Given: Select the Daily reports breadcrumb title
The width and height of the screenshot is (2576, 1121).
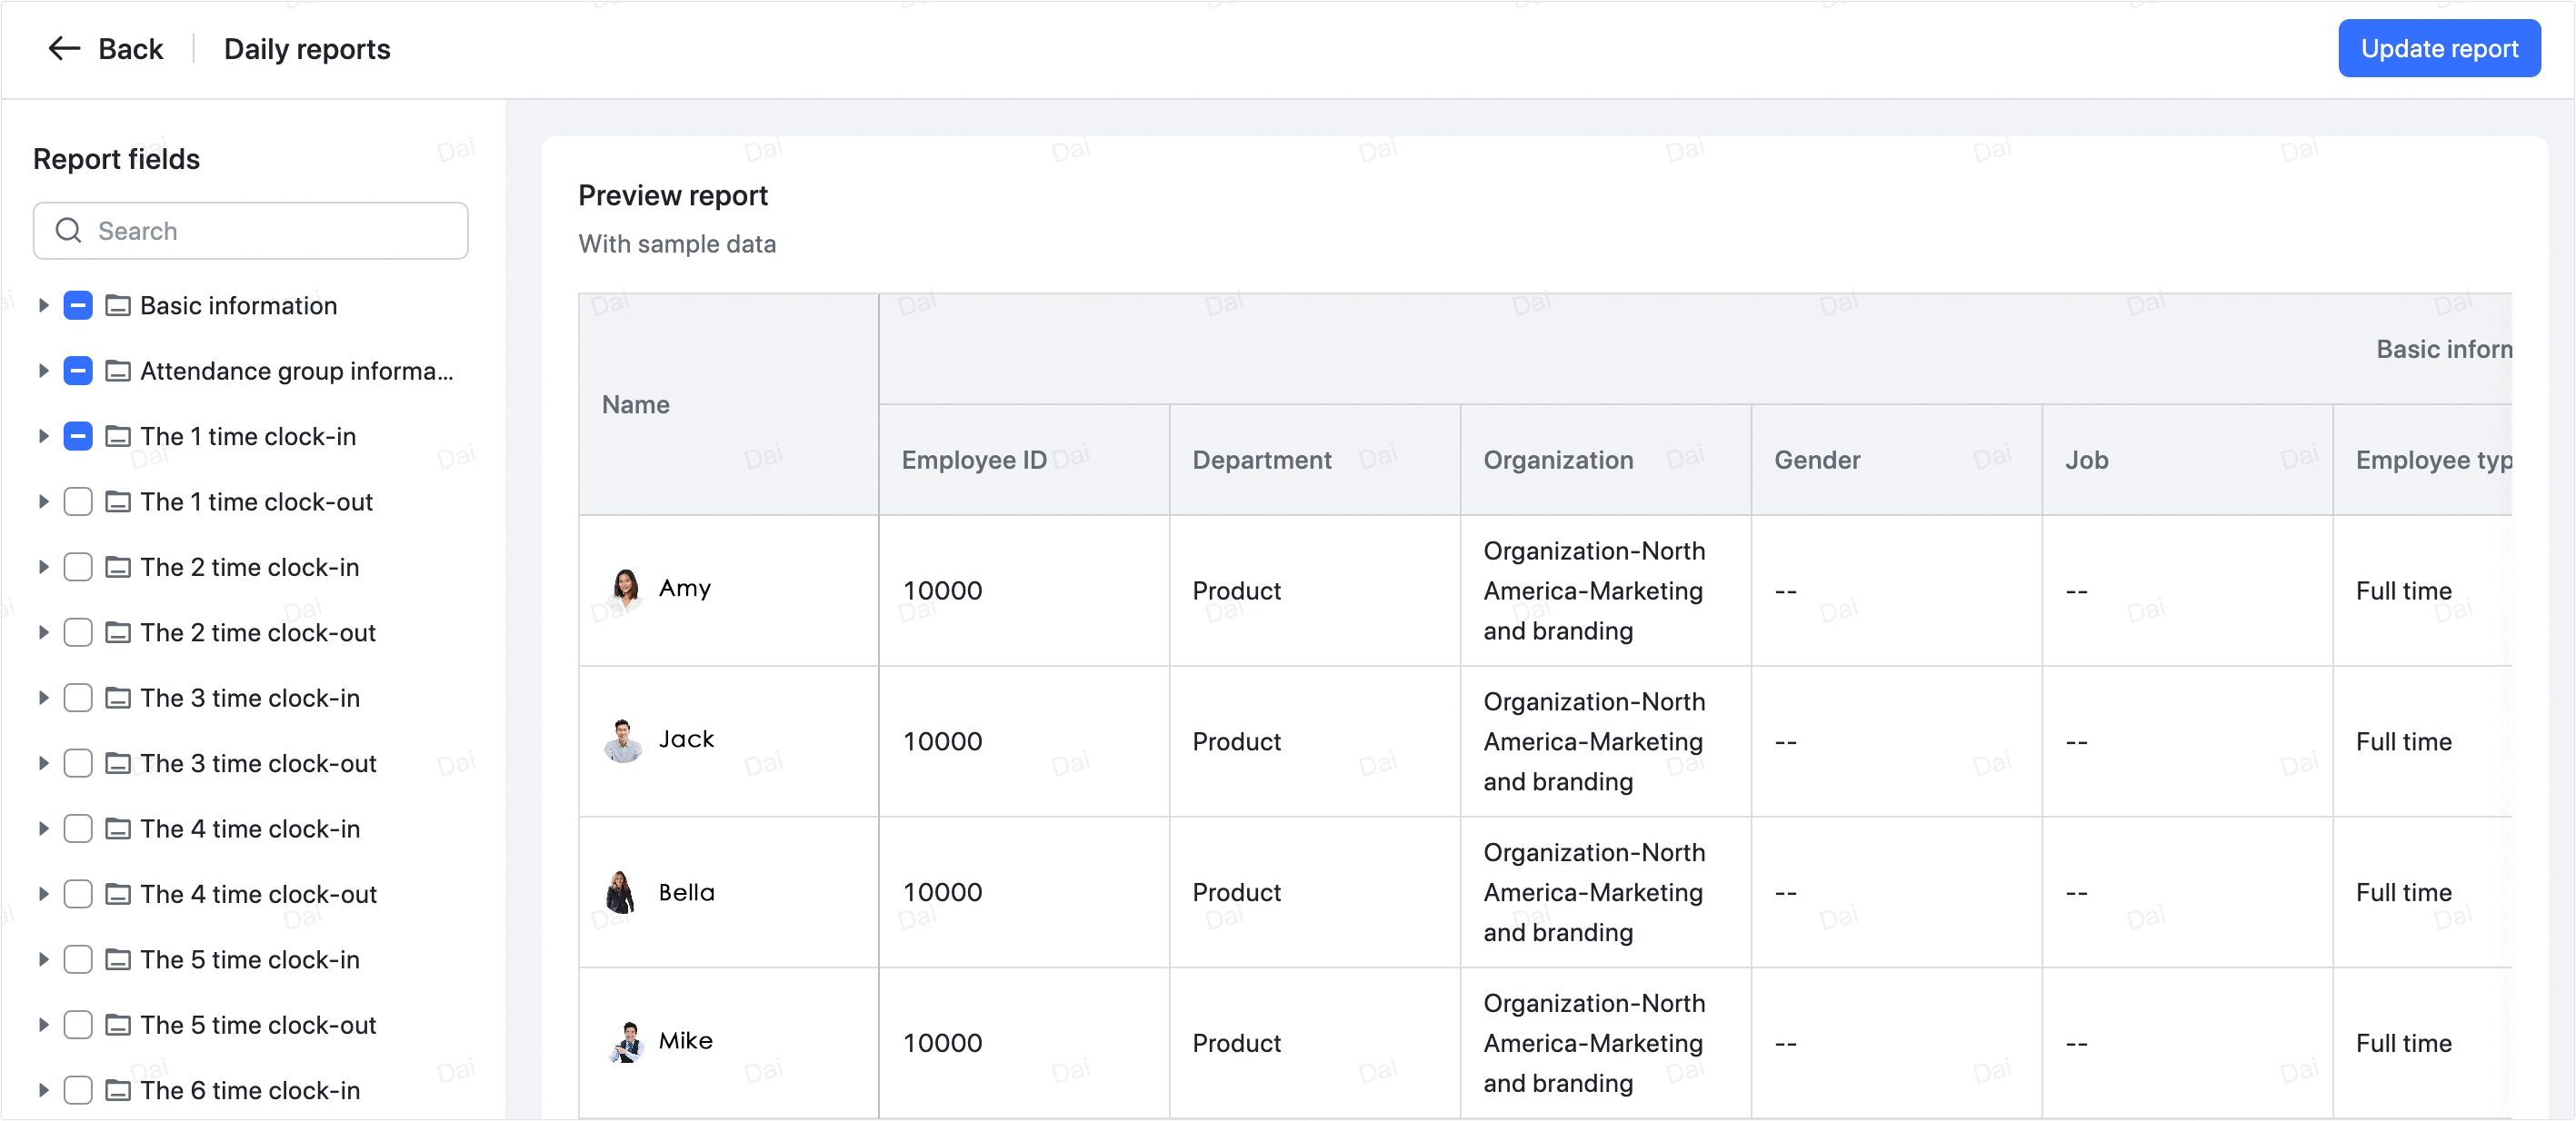Looking at the screenshot, I should coord(306,48).
